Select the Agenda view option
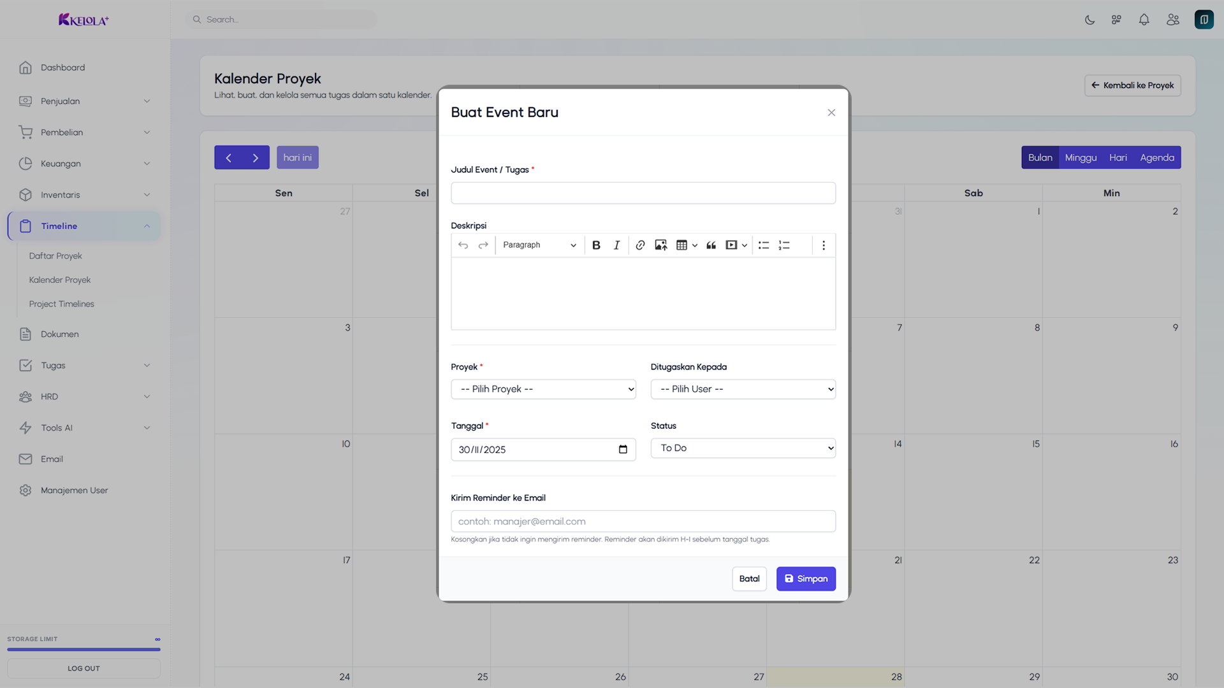1224x688 pixels. 1157,157
